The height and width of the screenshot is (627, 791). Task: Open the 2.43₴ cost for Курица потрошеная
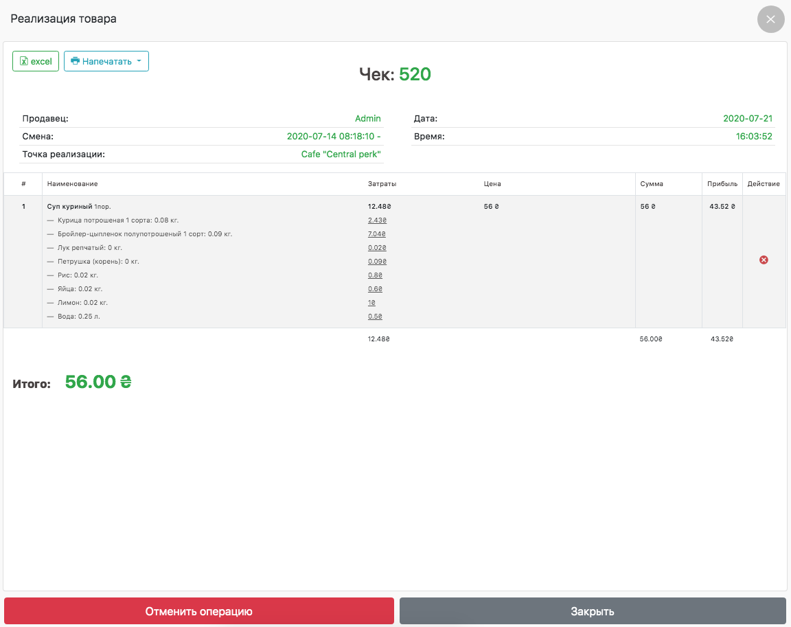[377, 220]
